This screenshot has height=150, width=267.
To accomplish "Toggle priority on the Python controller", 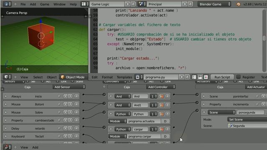I will coord(161,114).
